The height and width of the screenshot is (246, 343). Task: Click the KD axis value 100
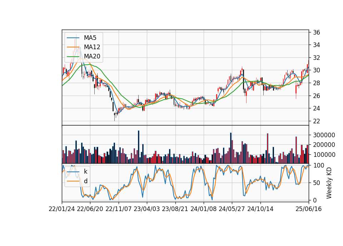point(318,165)
